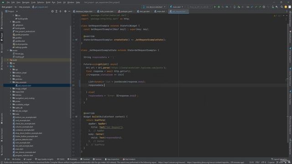Image resolution: width=292 pixels, height=164 pixels.
Task: Click Expand All in Project panel header
Action: 57,11
